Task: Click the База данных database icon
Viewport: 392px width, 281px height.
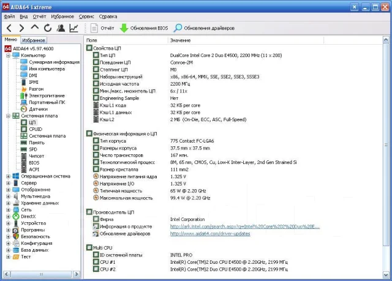Action: (16, 250)
